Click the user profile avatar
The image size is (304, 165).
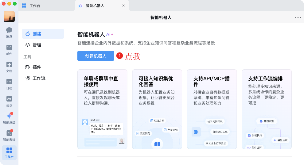[x=9, y=17]
